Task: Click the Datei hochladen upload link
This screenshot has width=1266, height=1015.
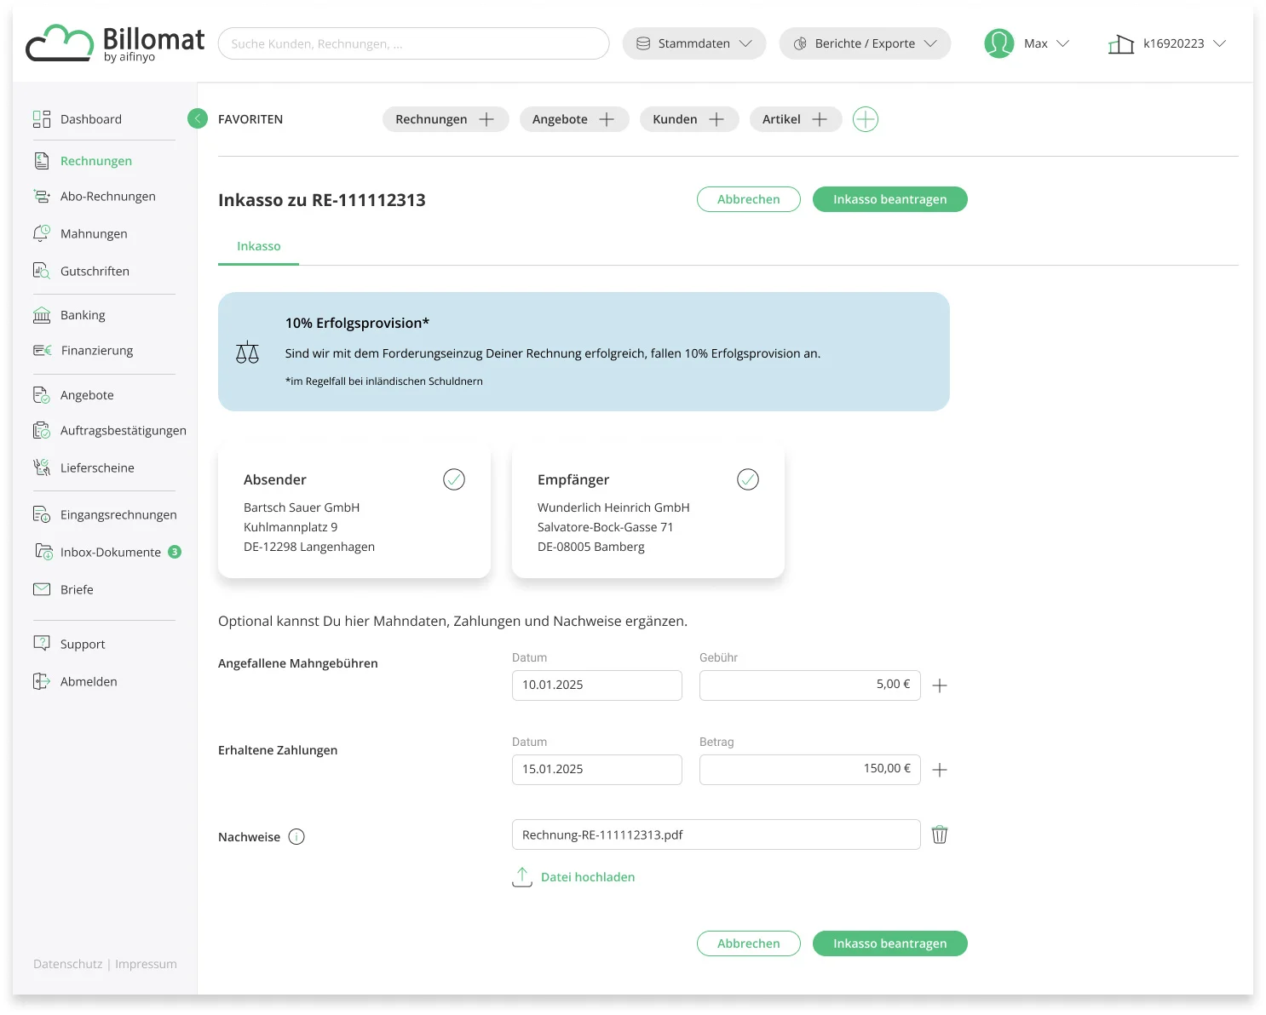Action: click(574, 876)
